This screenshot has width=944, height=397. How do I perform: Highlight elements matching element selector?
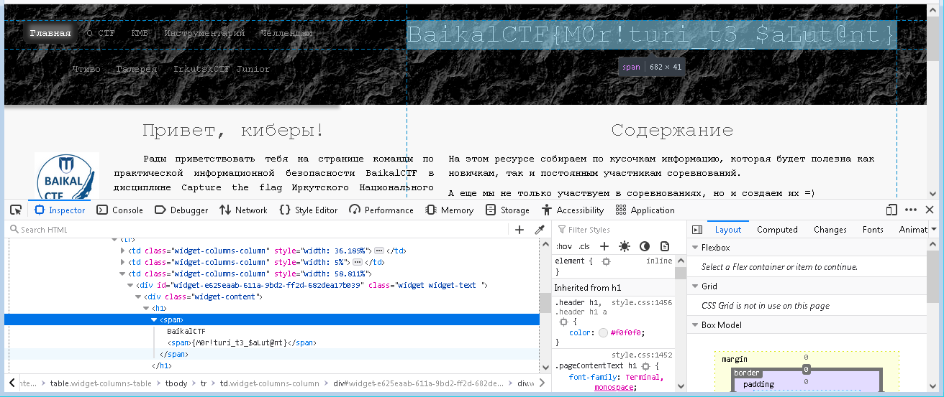point(607,262)
